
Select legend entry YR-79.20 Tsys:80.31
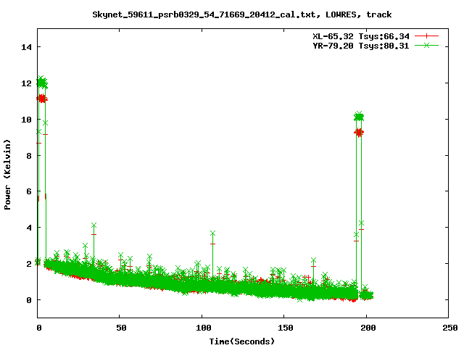[361, 46]
